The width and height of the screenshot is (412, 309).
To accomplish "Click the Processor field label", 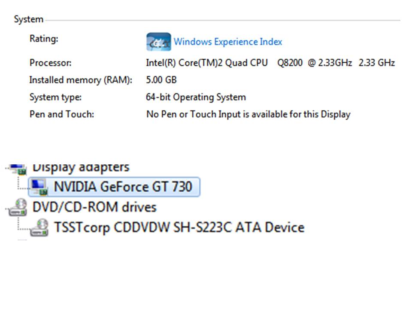I will click(x=50, y=63).
